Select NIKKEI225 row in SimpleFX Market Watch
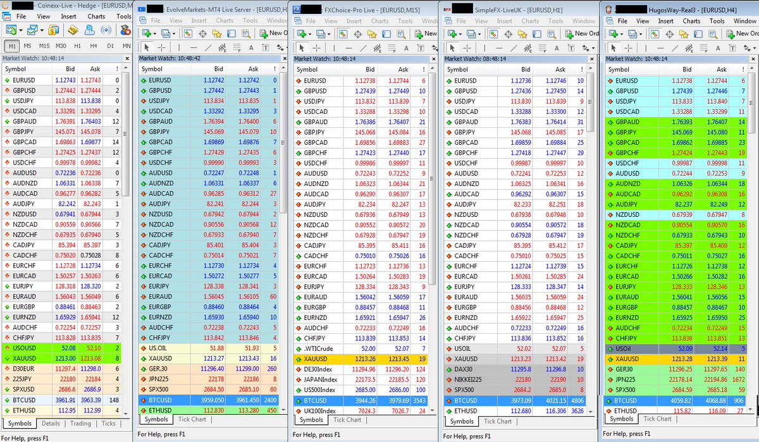Screen dimensions: 759x442 pos(515,379)
